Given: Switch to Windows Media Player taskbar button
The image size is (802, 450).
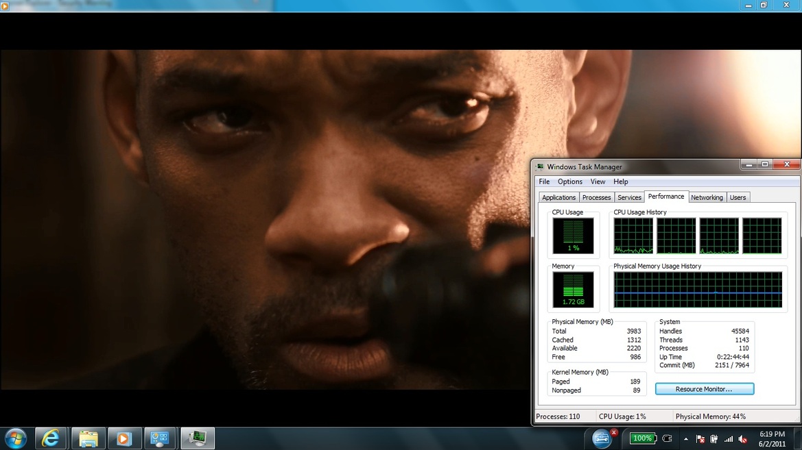Looking at the screenshot, I should (123, 439).
